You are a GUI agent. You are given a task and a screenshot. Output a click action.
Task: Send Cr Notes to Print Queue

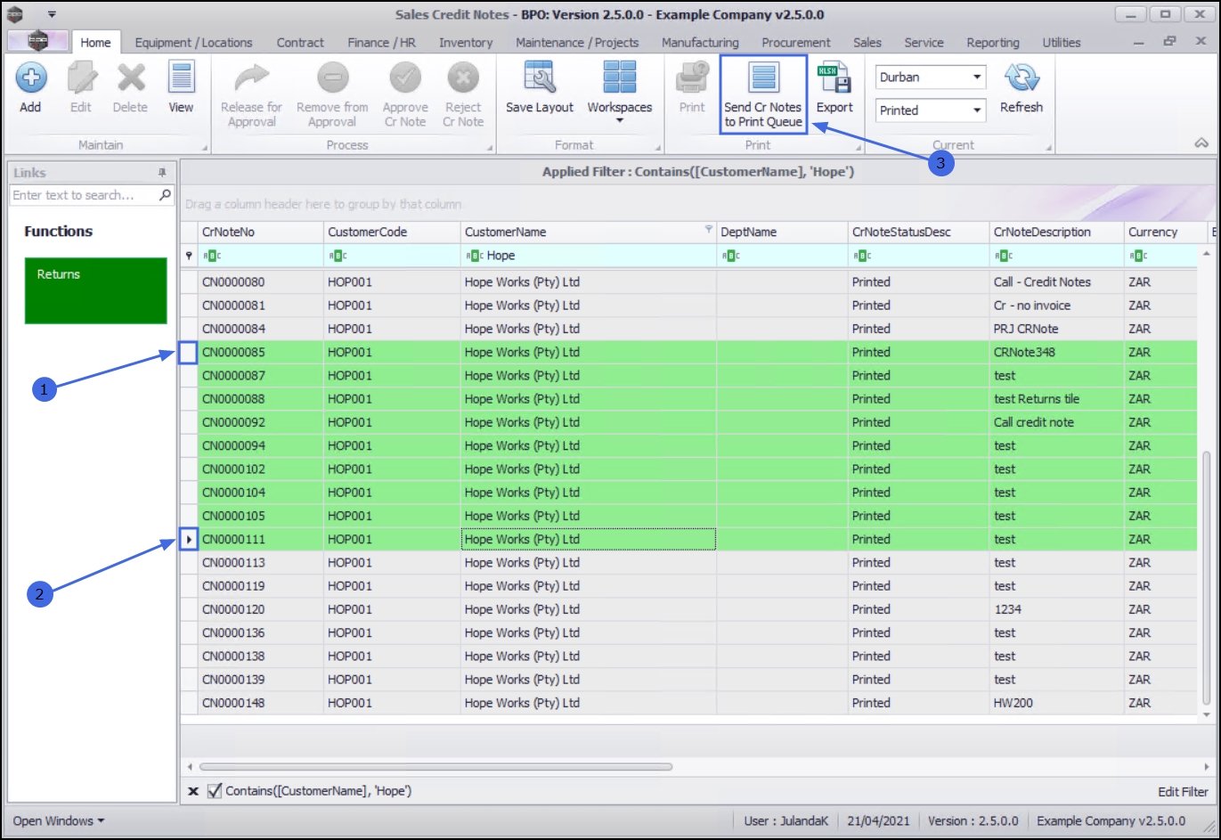tap(763, 94)
